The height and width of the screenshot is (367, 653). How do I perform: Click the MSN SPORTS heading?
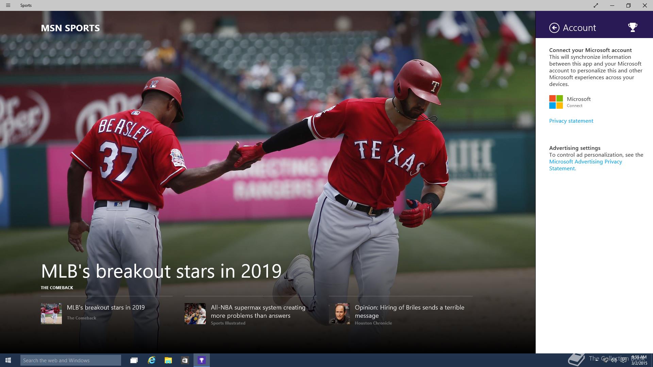(70, 28)
